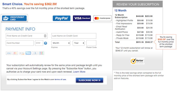Viewport: 177px width, 91px height.
Task: Choose Visa Checkout payment option
Action: 82,18
